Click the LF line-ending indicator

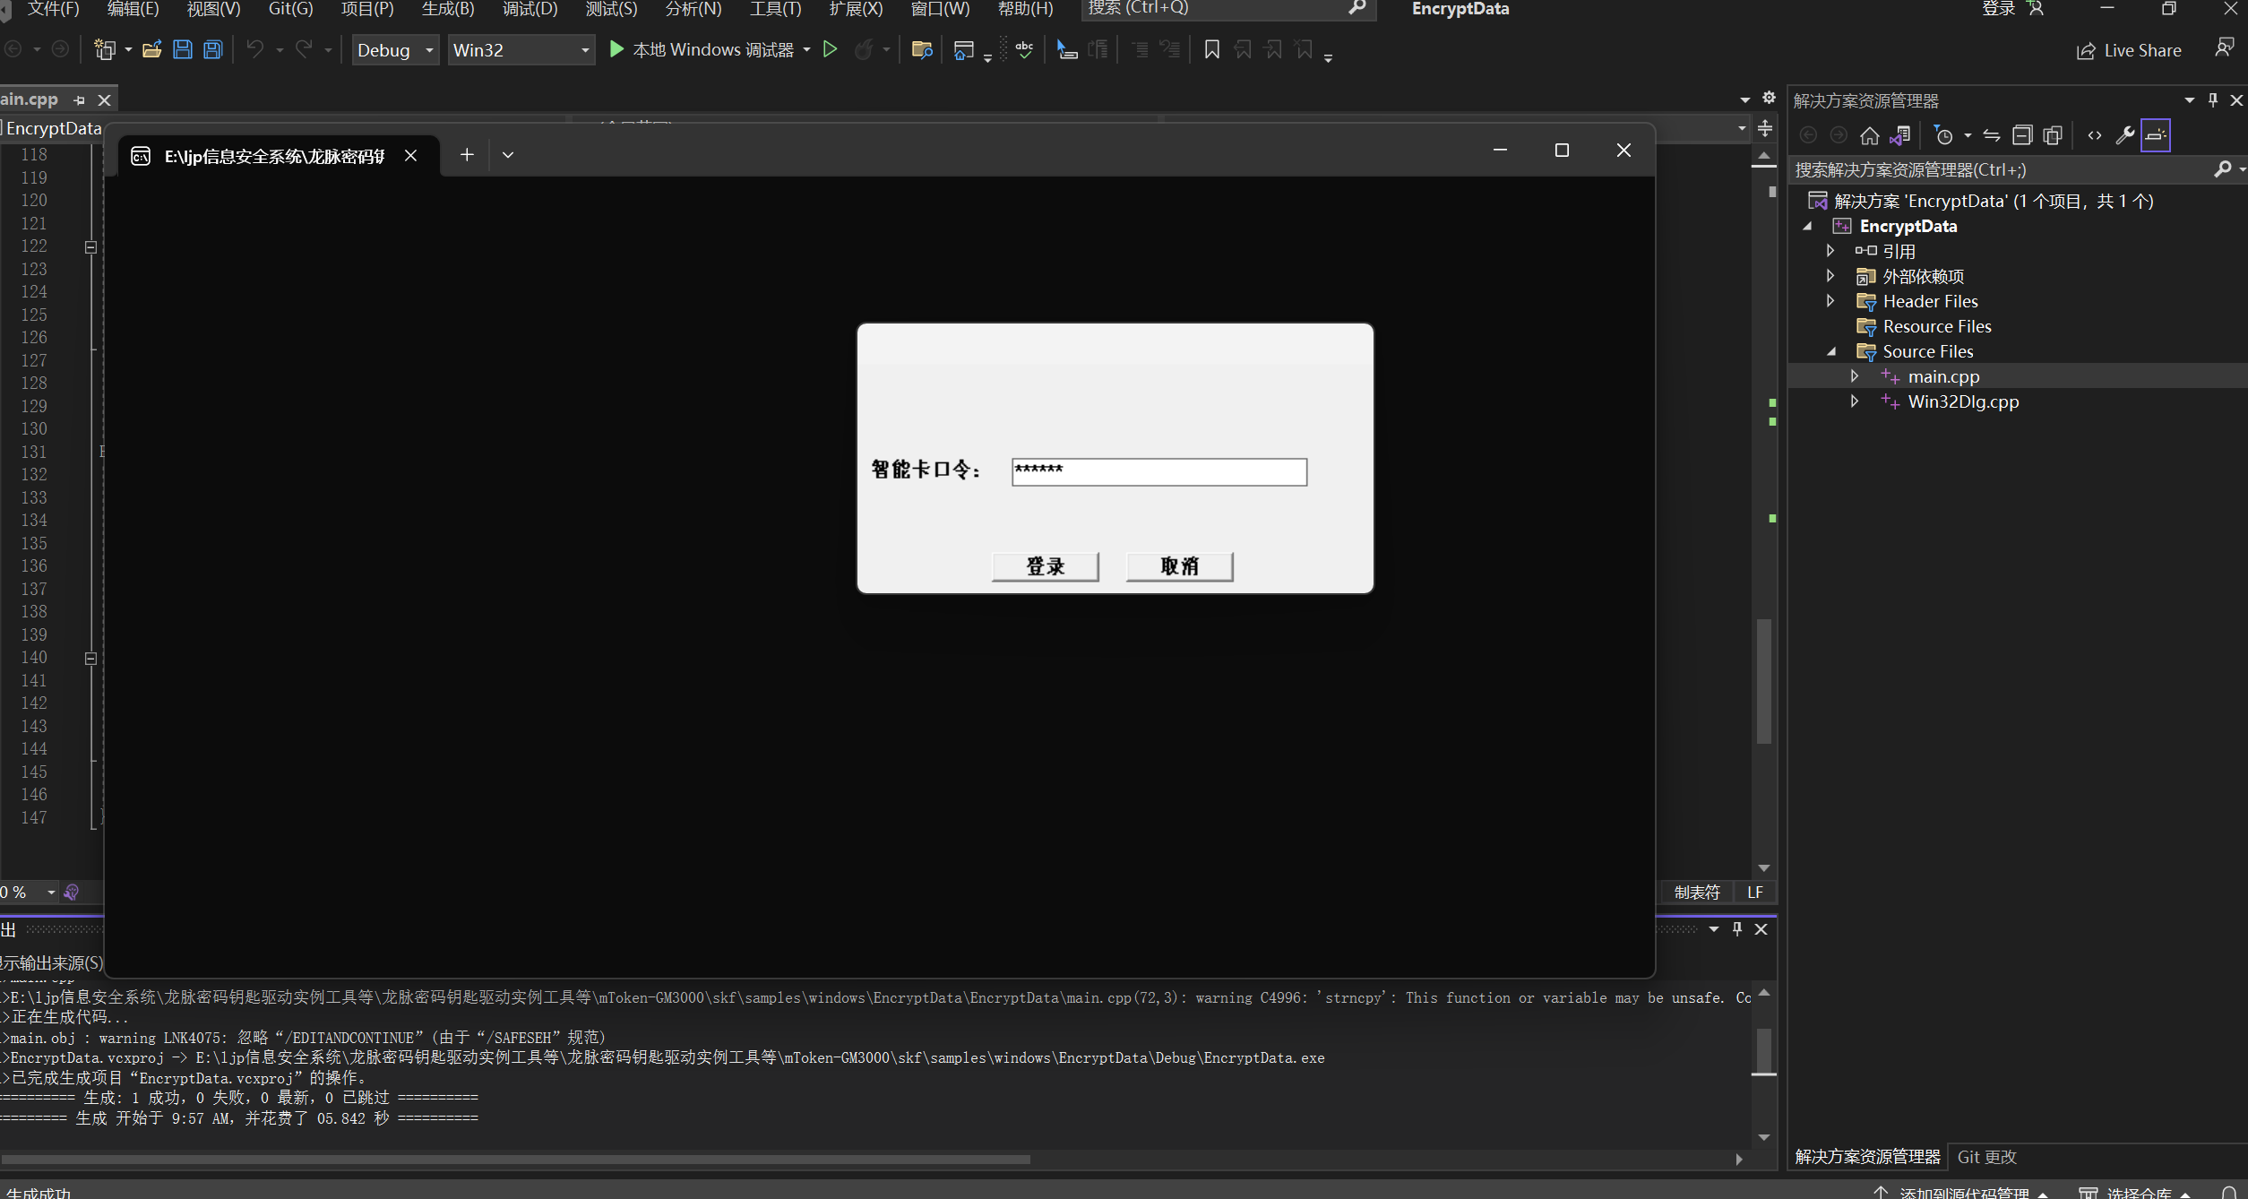point(1754,893)
